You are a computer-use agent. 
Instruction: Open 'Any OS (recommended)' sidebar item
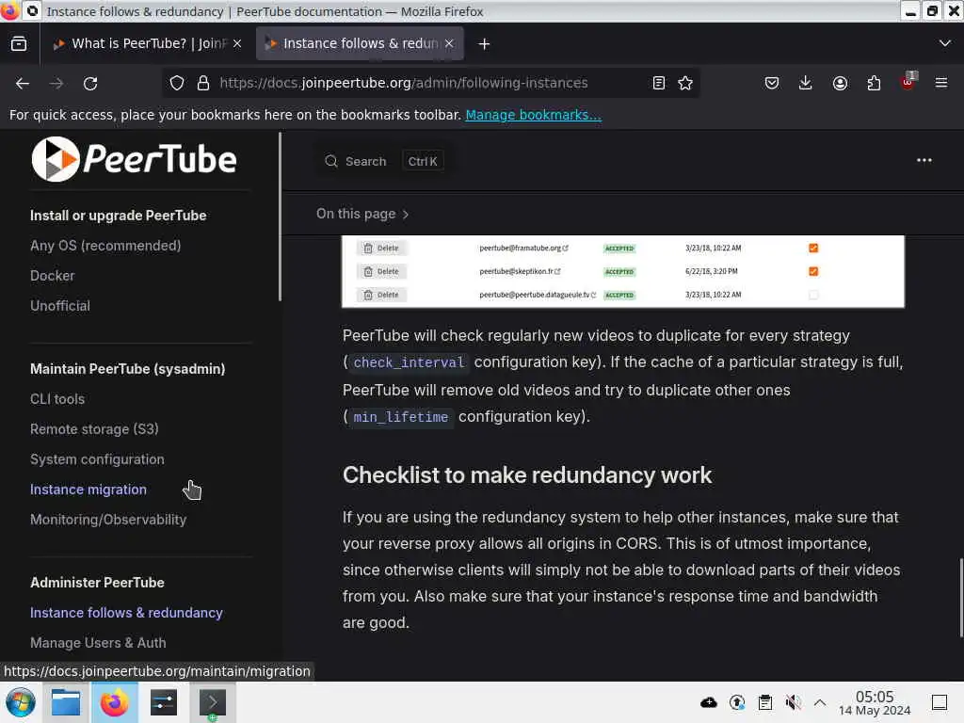click(x=105, y=246)
